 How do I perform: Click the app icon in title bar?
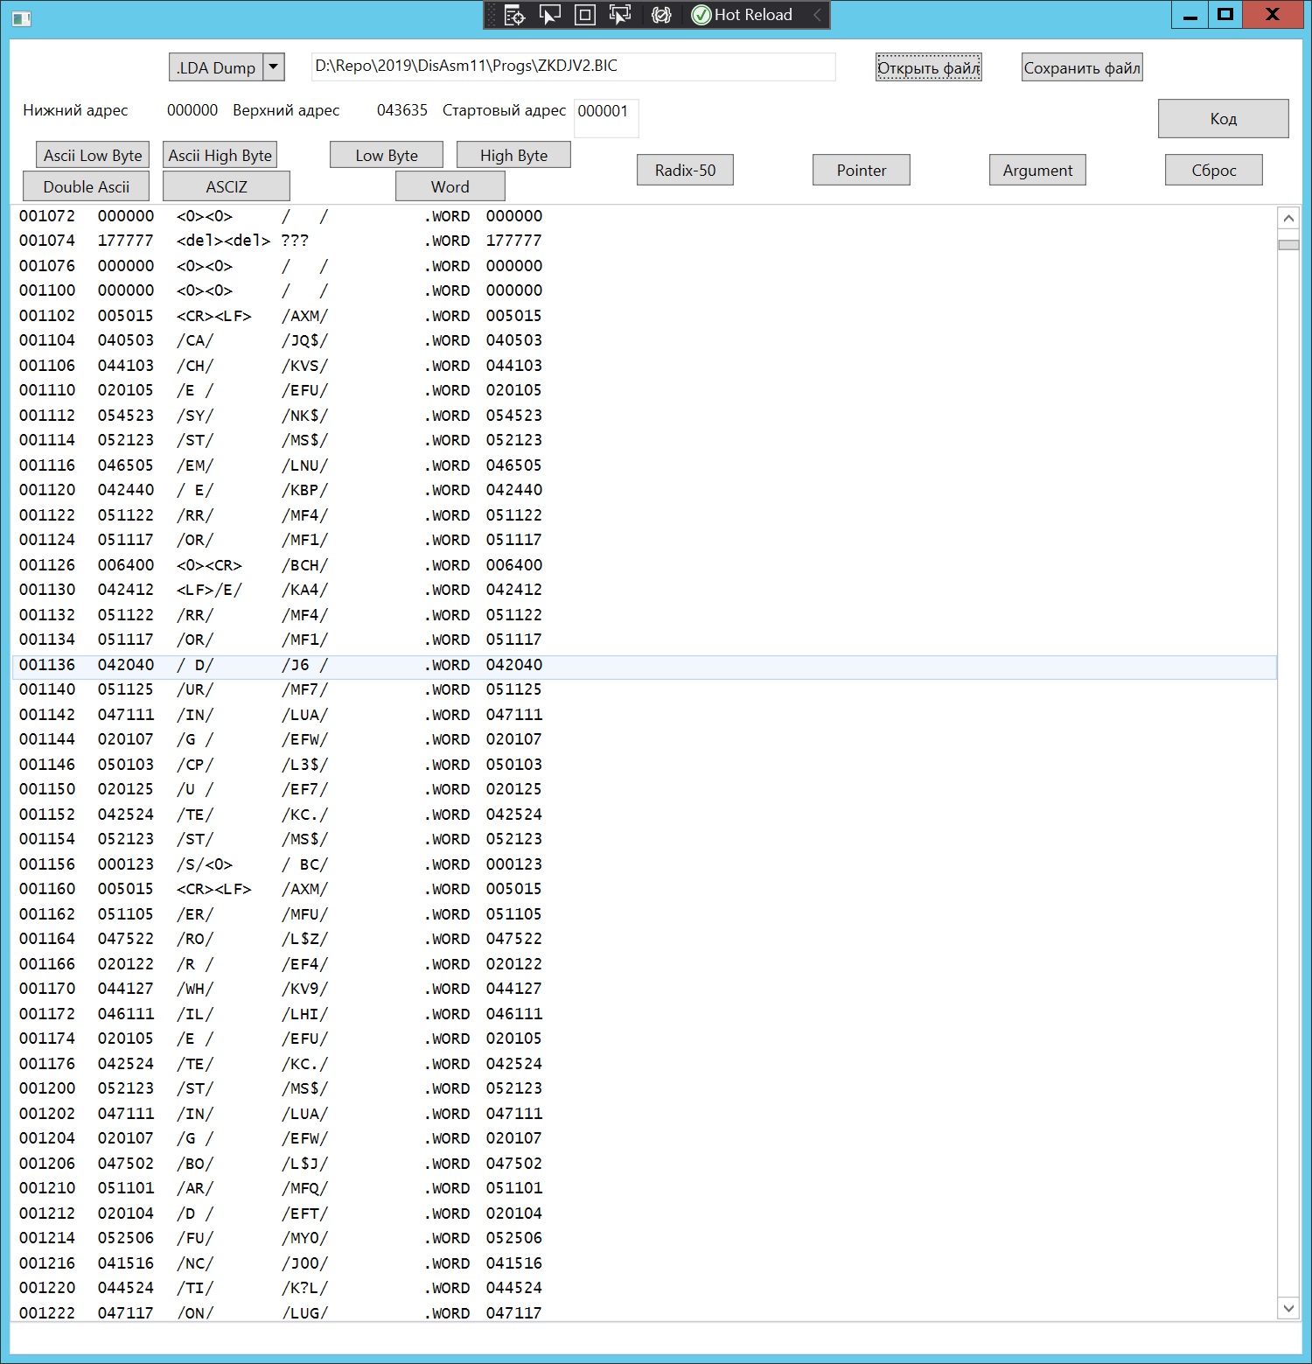click(21, 17)
